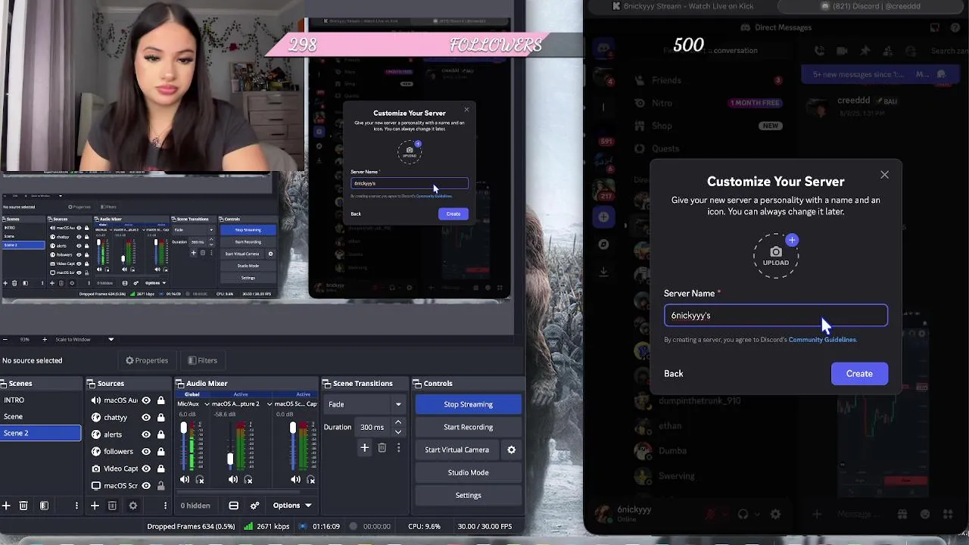The height and width of the screenshot is (545, 969).
Task: Hide the followers source eye
Action: pos(146,451)
